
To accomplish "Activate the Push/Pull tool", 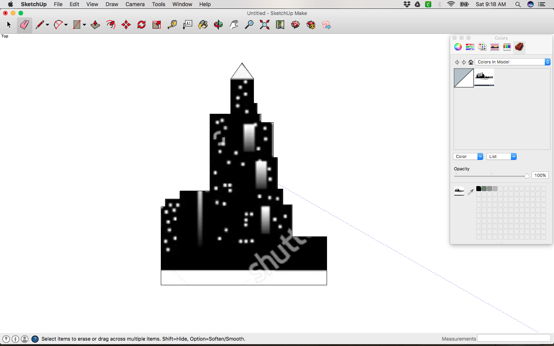I will click(x=95, y=25).
